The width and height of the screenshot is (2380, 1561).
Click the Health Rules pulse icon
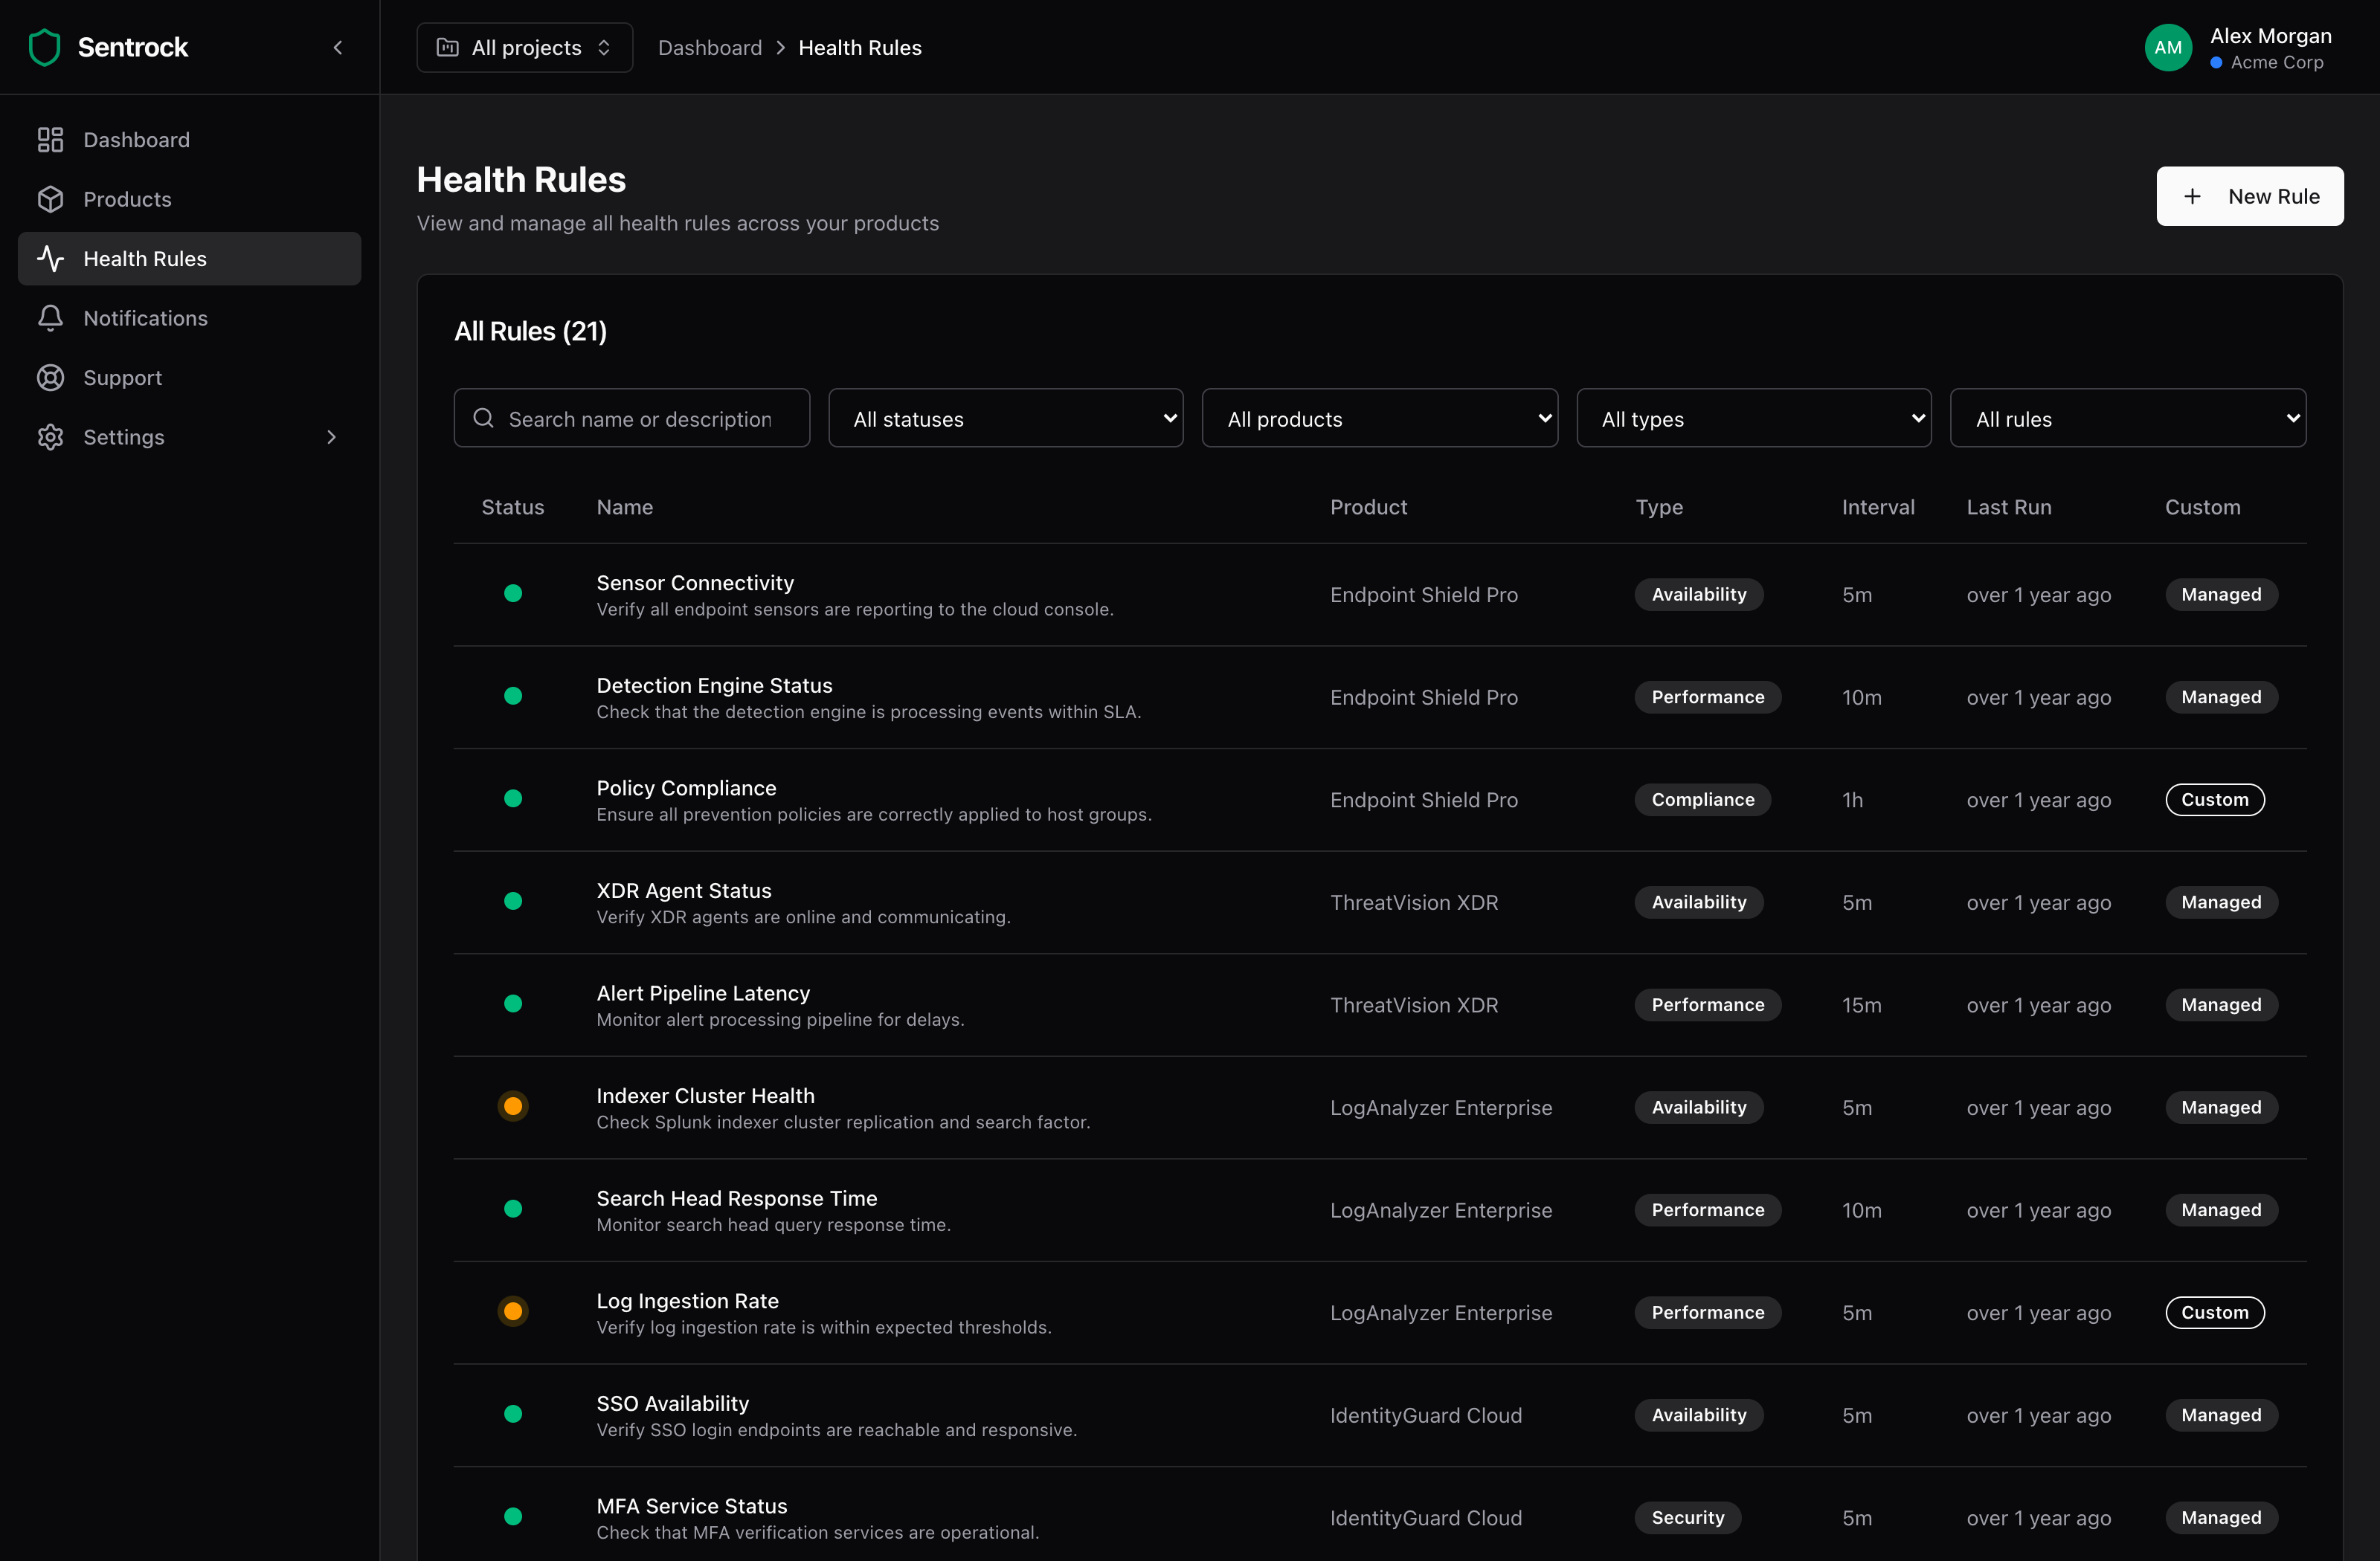click(50, 259)
